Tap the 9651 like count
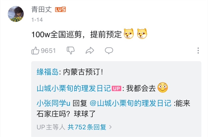Screen dimensions: 208x137 coord(48,51)
